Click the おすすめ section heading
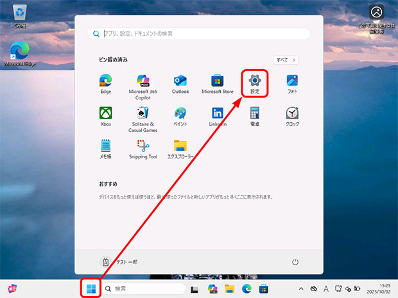398x298 pixels. click(108, 184)
